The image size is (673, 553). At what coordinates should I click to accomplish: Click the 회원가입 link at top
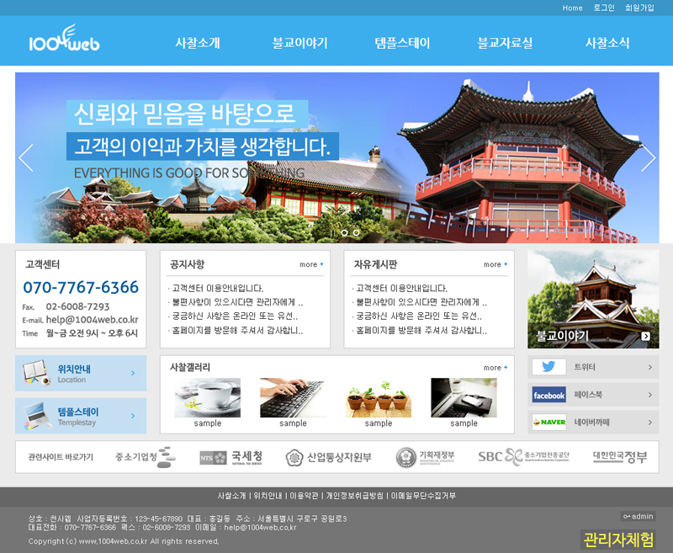coord(639,8)
